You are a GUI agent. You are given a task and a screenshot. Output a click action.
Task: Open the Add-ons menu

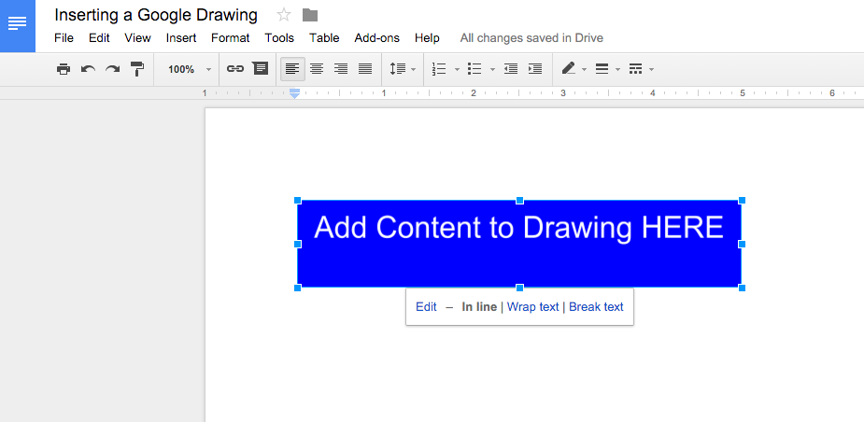click(376, 38)
